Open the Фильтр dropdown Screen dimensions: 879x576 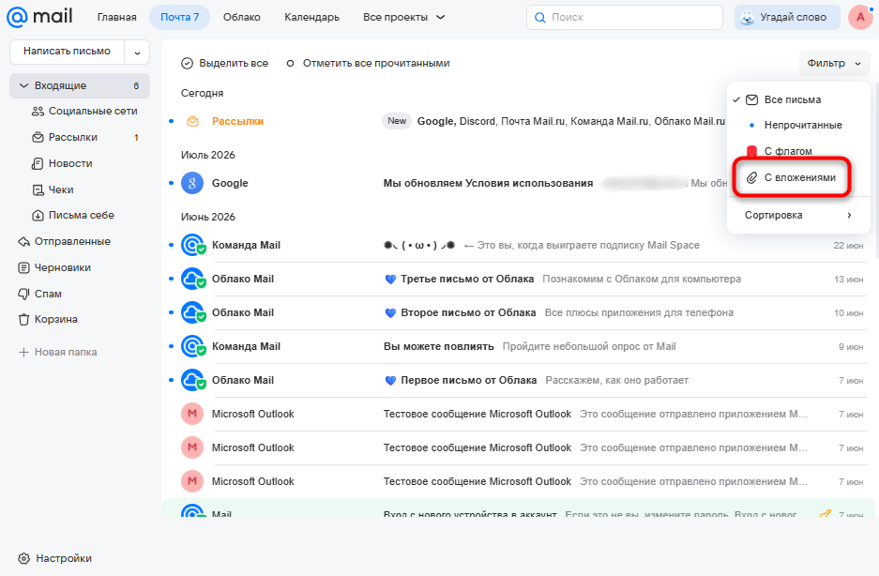click(x=834, y=64)
